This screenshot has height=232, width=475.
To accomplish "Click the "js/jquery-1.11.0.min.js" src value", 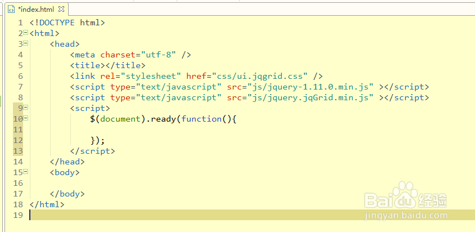I will 310,87.
